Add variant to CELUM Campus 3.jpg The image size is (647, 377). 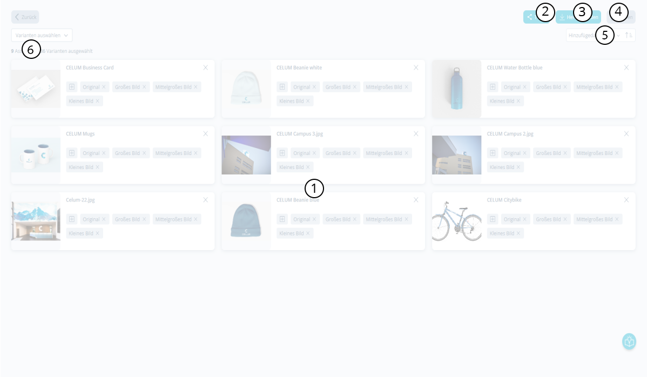pos(282,153)
